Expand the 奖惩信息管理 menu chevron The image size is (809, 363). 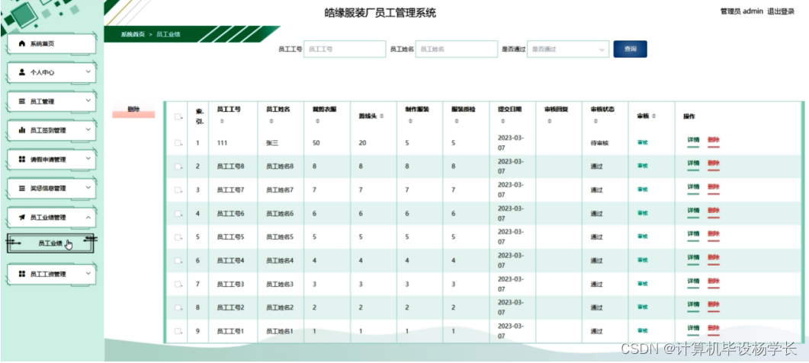88,188
